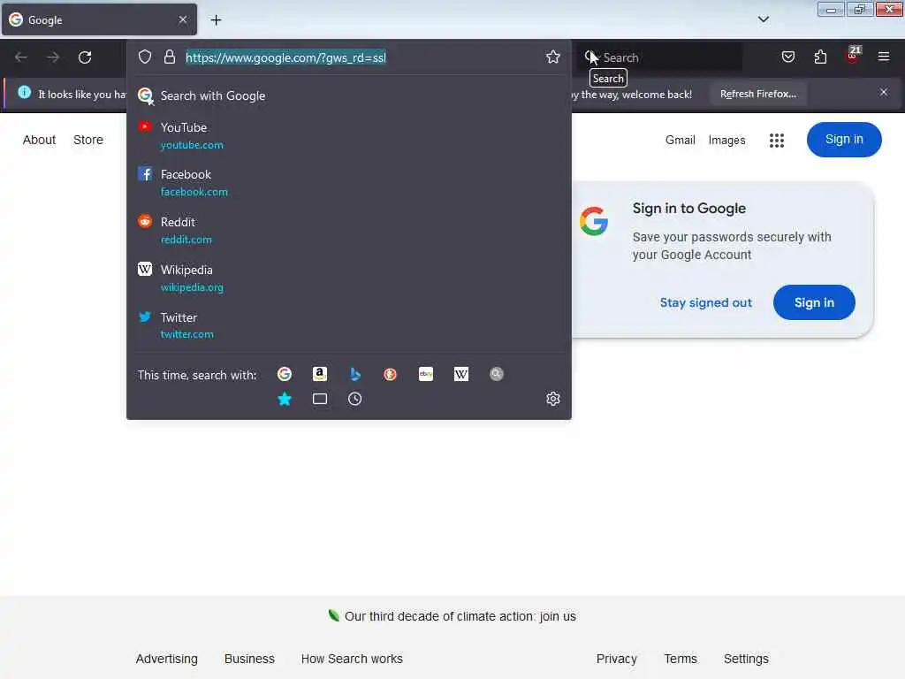Search this time with Google engine icon

point(285,374)
